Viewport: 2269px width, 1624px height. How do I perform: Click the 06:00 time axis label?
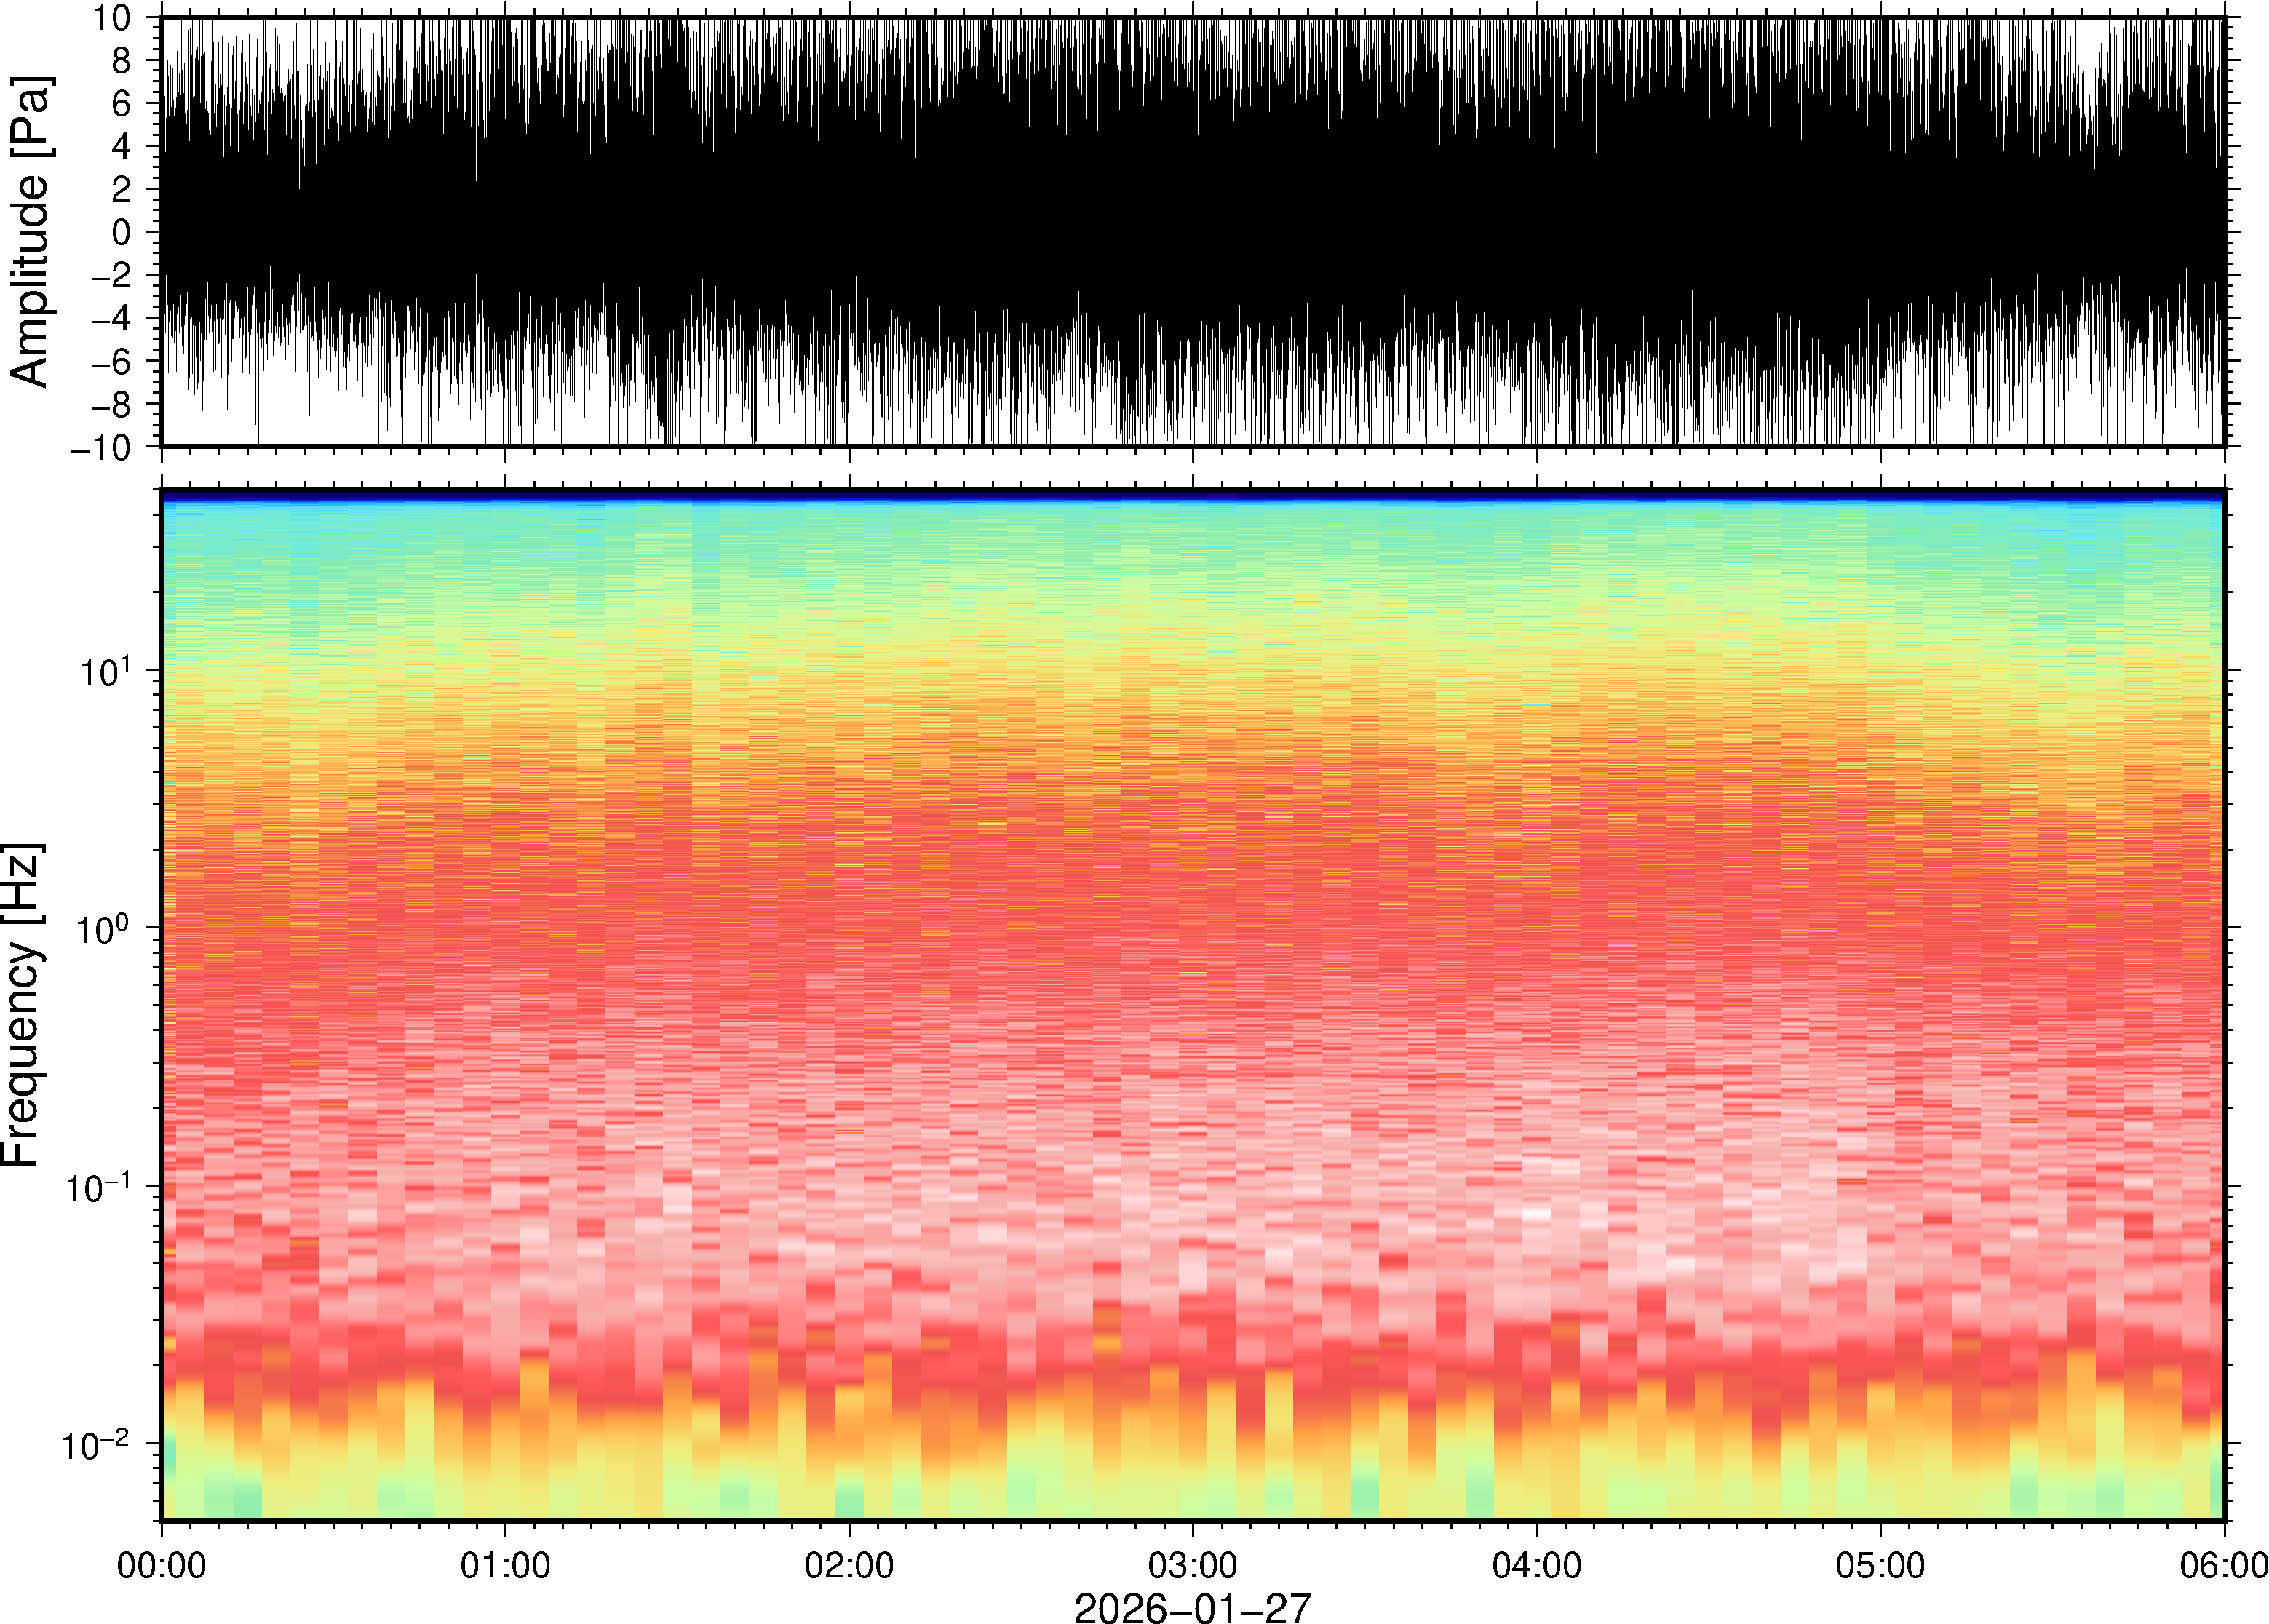tap(2223, 1564)
